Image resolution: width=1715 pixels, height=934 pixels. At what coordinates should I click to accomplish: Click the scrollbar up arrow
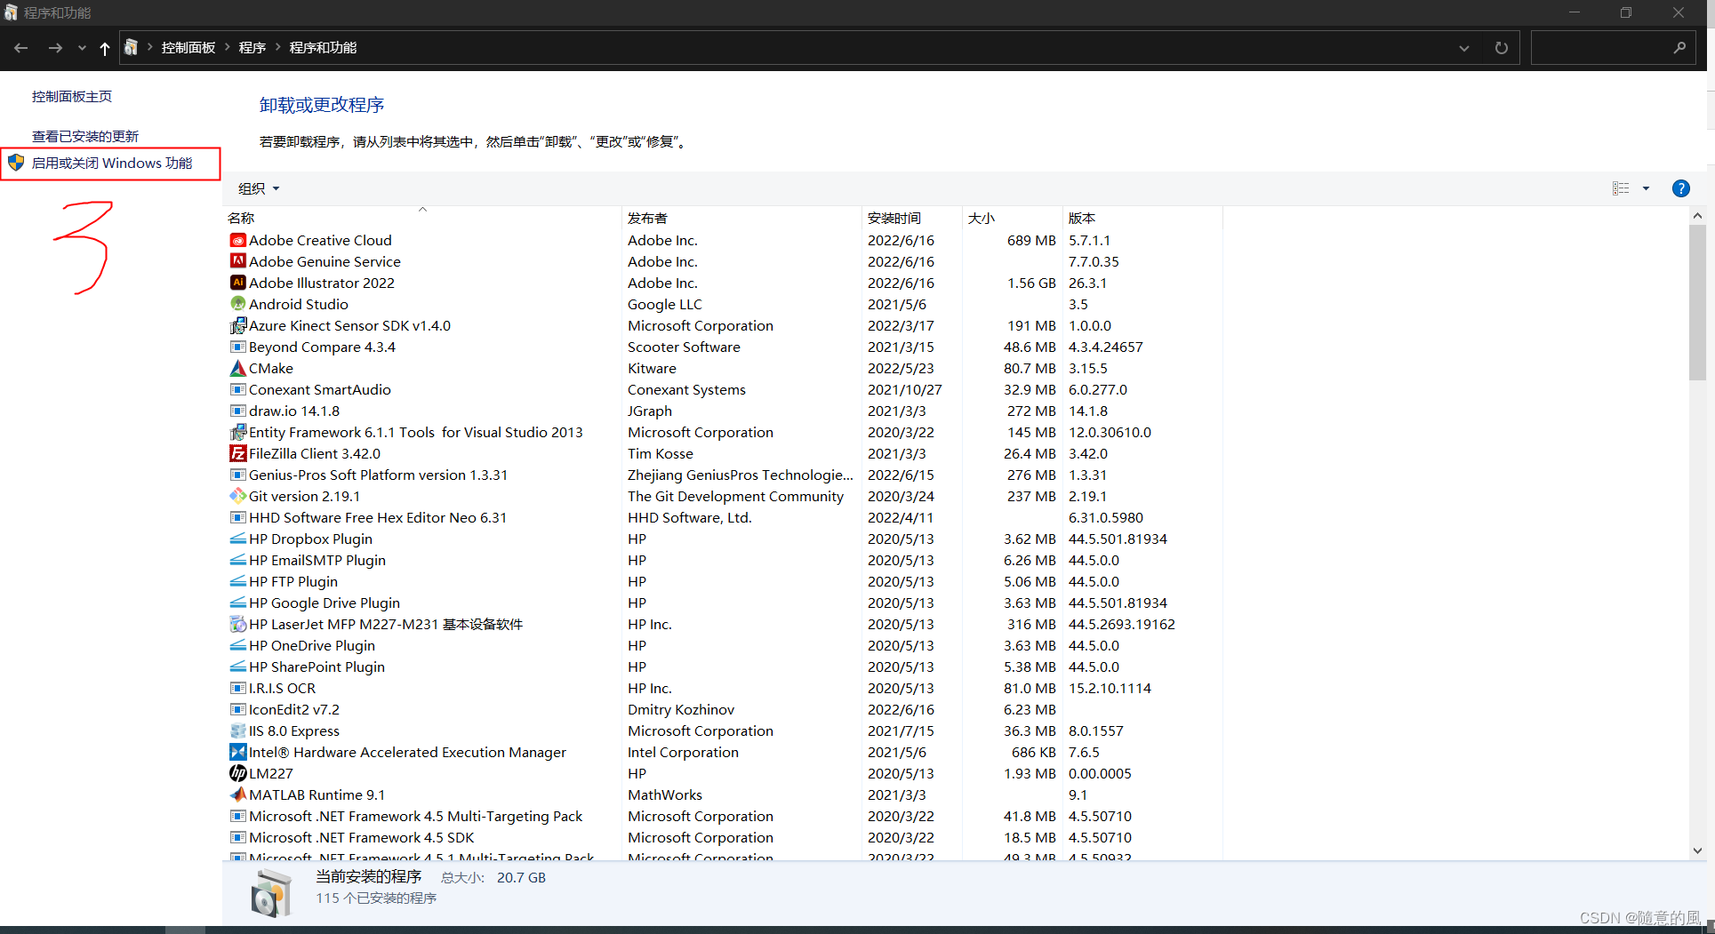[x=1697, y=215]
